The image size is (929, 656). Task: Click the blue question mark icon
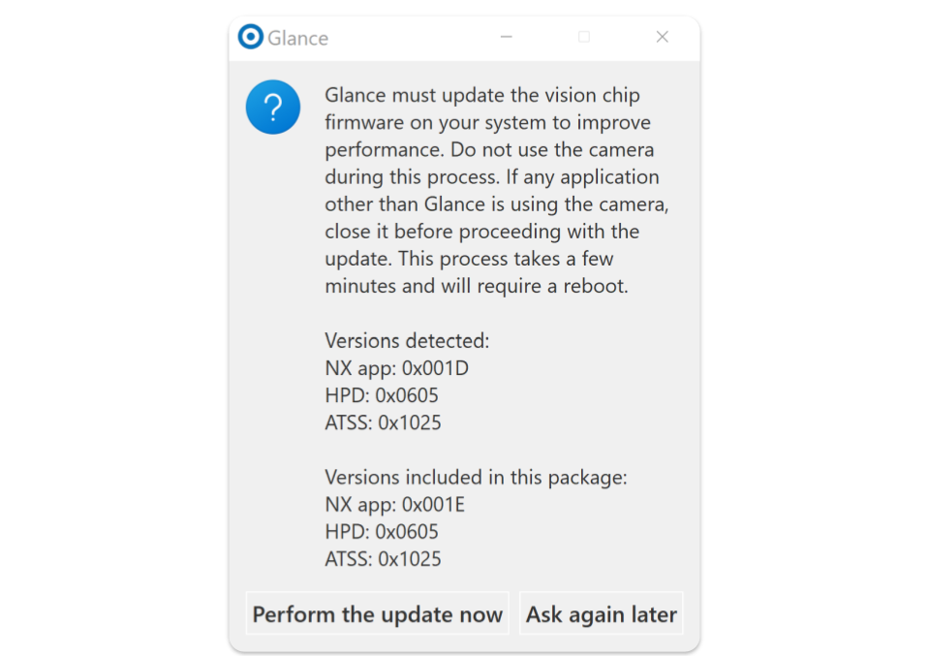pos(273,108)
